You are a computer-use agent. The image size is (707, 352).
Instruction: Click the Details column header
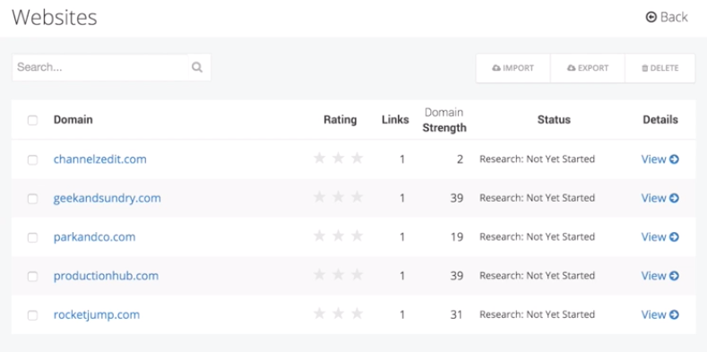(660, 119)
